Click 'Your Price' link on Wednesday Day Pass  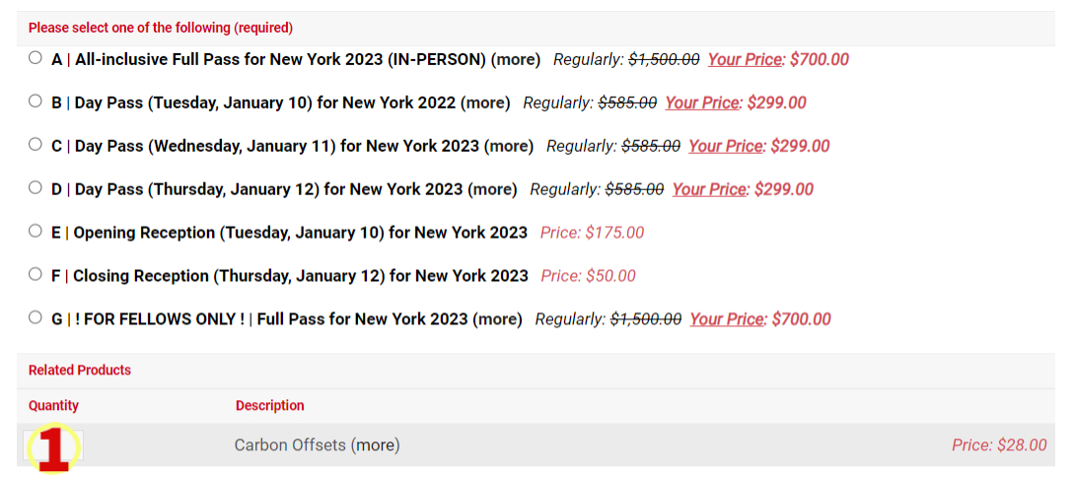pyautogui.click(x=726, y=146)
